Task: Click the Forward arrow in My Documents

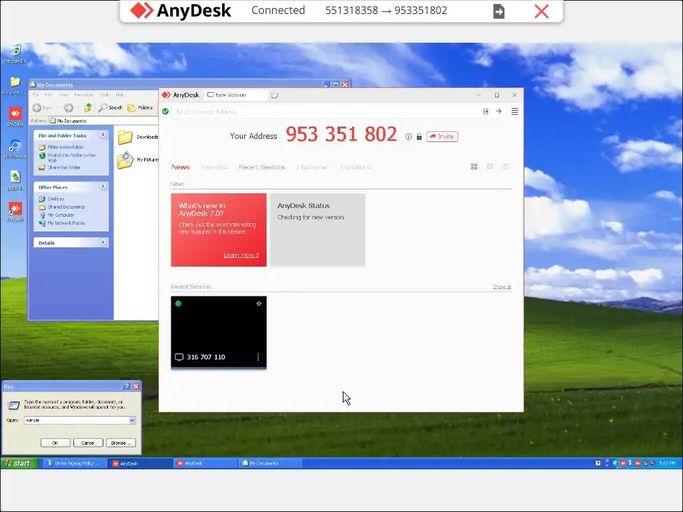Action: pos(69,107)
